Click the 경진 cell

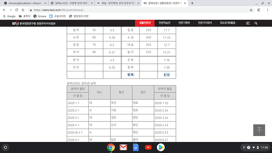(x=121, y=118)
